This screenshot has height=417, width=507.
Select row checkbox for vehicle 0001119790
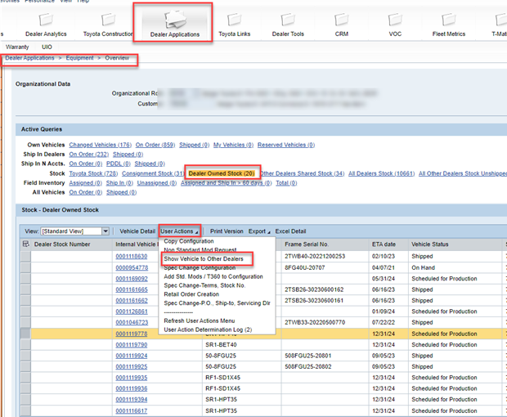tap(25, 345)
